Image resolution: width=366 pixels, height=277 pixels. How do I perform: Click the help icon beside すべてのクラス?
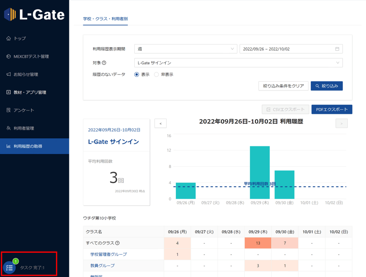click(117, 243)
